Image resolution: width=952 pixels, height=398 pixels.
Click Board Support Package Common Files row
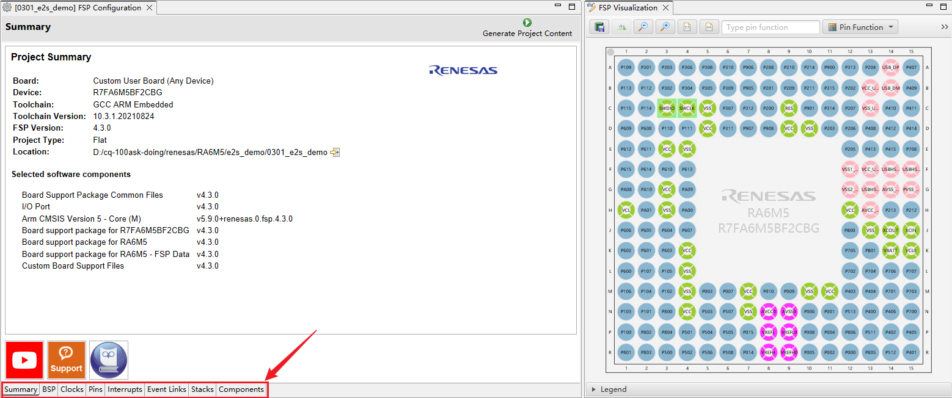tap(120, 195)
